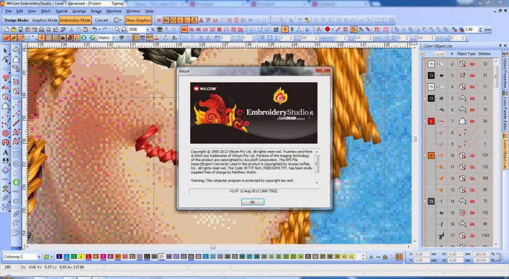Click the Open design folder icon

13,29
